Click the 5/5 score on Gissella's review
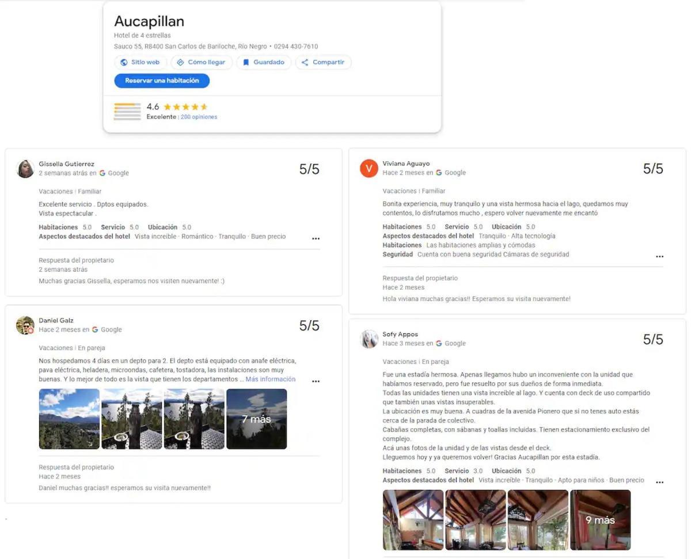The image size is (691, 559). click(309, 169)
